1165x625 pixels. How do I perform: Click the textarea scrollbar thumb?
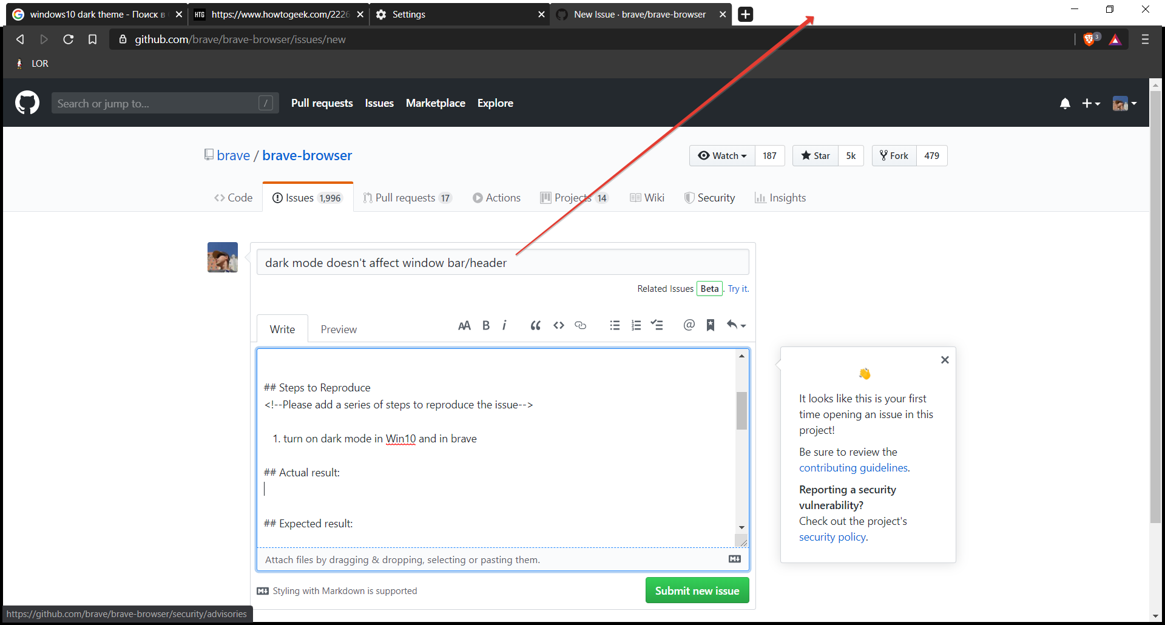(741, 411)
